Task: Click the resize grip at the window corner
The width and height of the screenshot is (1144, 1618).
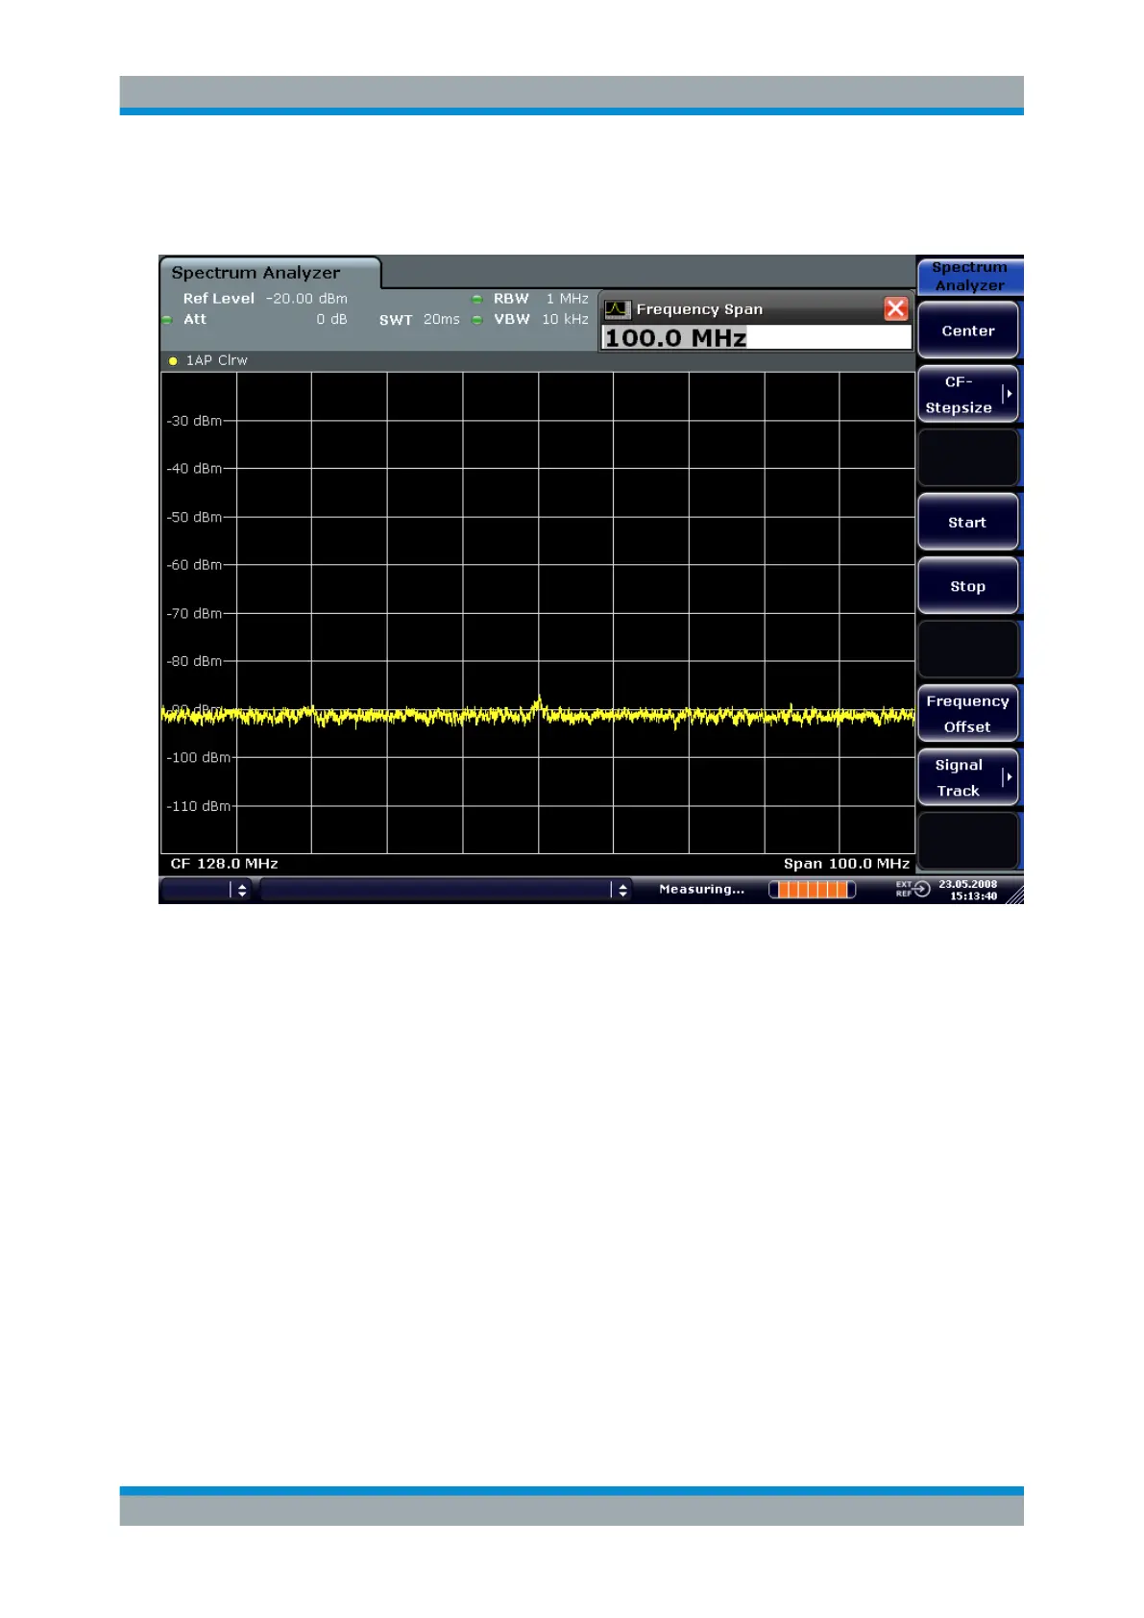Action: [x=1014, y=895]
